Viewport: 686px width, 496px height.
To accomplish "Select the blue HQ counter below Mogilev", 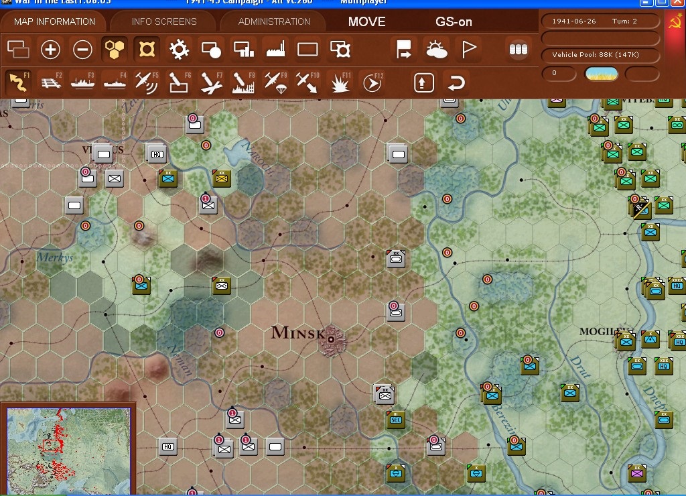I will pos(664,366).
